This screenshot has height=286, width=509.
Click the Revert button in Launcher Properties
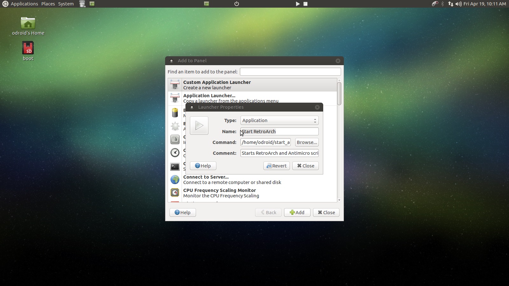tap(276, 166)
